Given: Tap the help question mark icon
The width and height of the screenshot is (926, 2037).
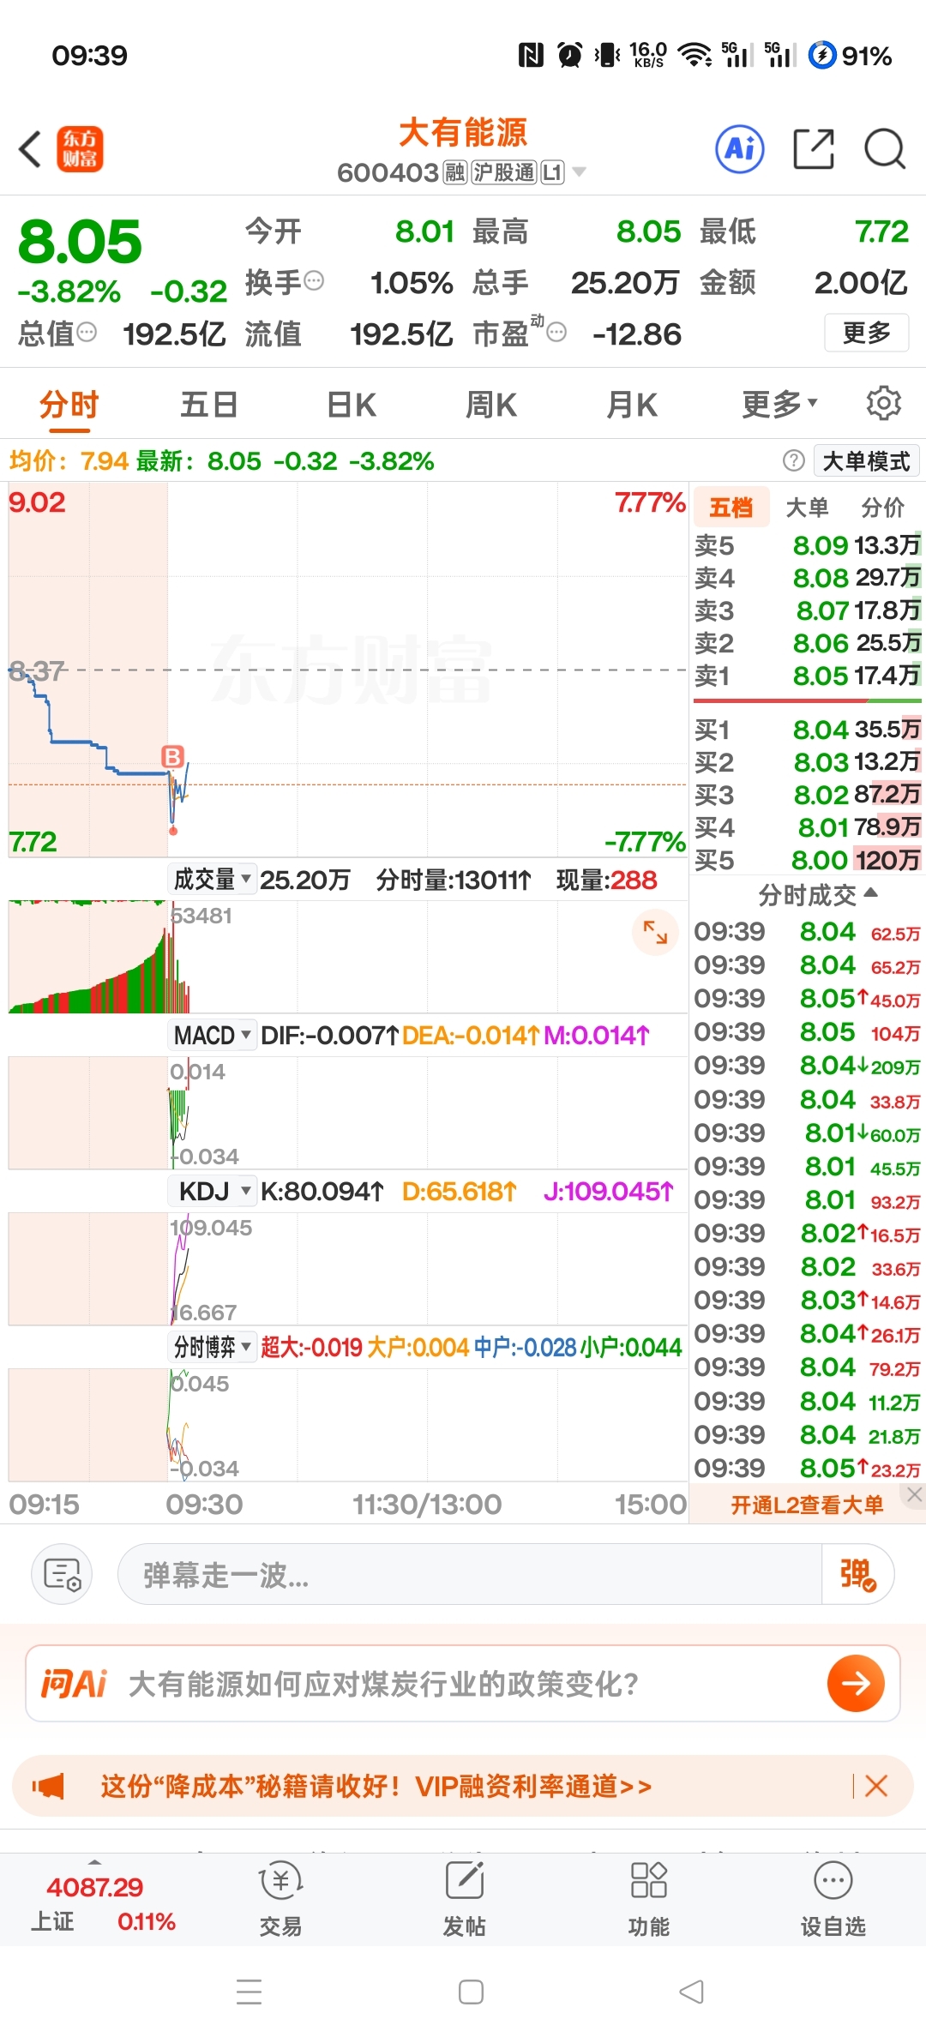Looking at the screenshot, I should (x=794, y=460).
